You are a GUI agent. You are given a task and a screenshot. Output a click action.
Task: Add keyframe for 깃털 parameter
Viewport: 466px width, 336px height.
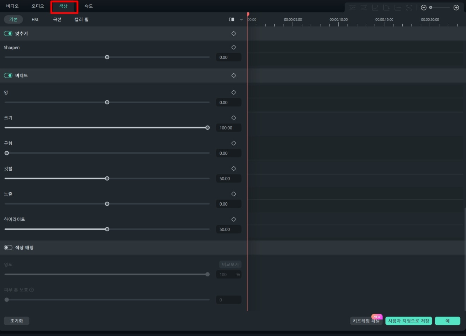click(234, 169)
